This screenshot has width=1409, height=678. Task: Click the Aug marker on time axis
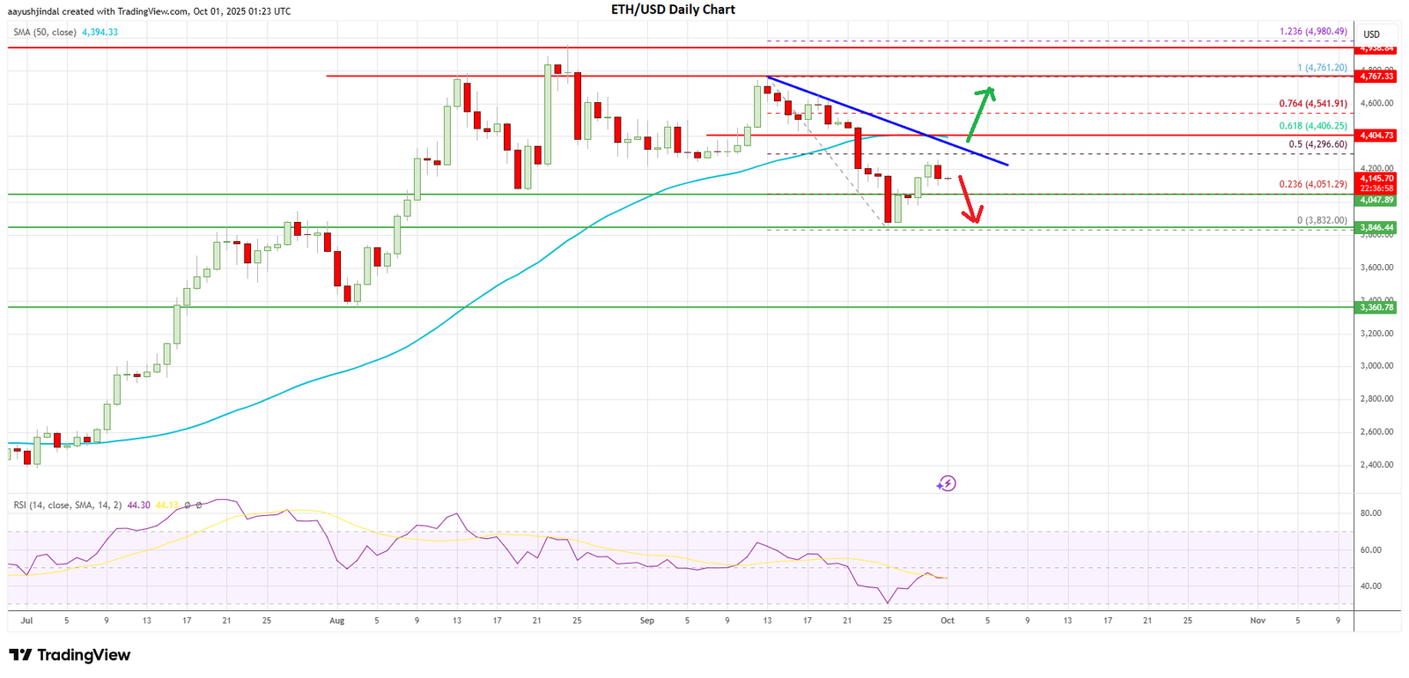pyautogui.click(x=336, y=621)
